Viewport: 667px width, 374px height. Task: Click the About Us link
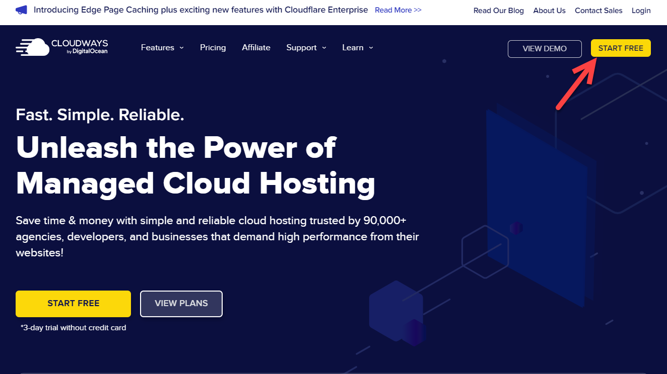(x=549, y=10)
